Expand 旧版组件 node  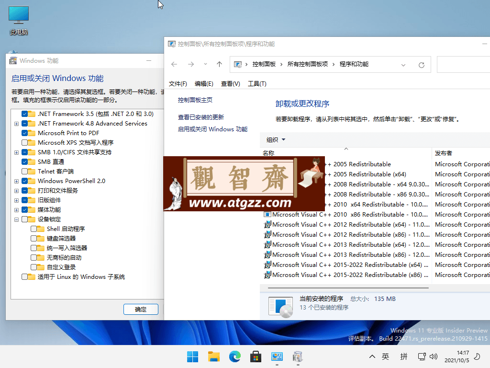(x=16, y=200)
